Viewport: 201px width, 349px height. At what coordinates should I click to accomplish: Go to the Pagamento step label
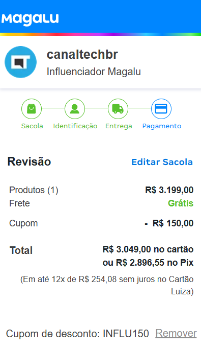point(161,126)
